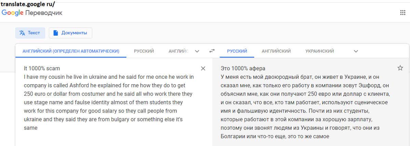
Task: Click the document icon beside Документы
Action: [56, 33]
